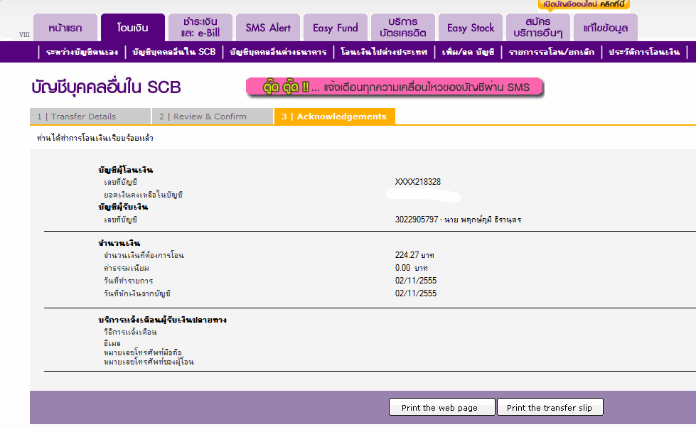Viewport: 696px width, 432px height.
Task: Go to โอนเงินไปต่างประเทศ submenu item
Action: pyautogui.click(x=384, y=52)
